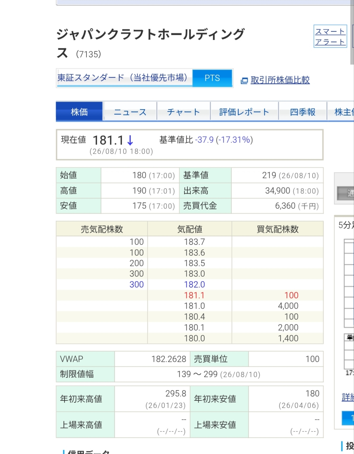354x454 pixels.
Task: Open the ニュース tab
Action: pos(130,112)
